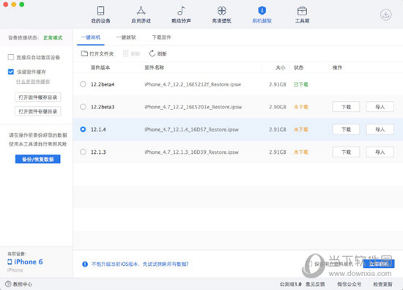Open 微信公众号 link in status bar
The width and height of the screenshot is (403, 290).
point(349,284)
